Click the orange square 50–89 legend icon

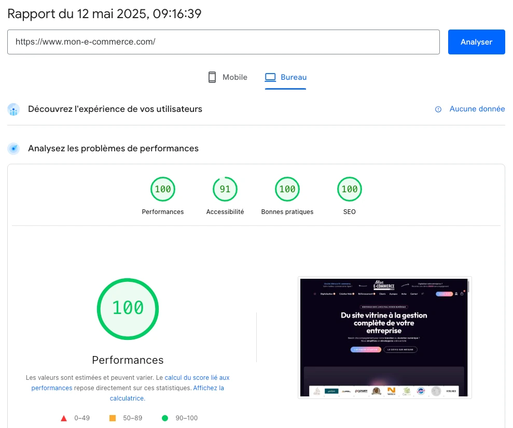click(112, 418)
